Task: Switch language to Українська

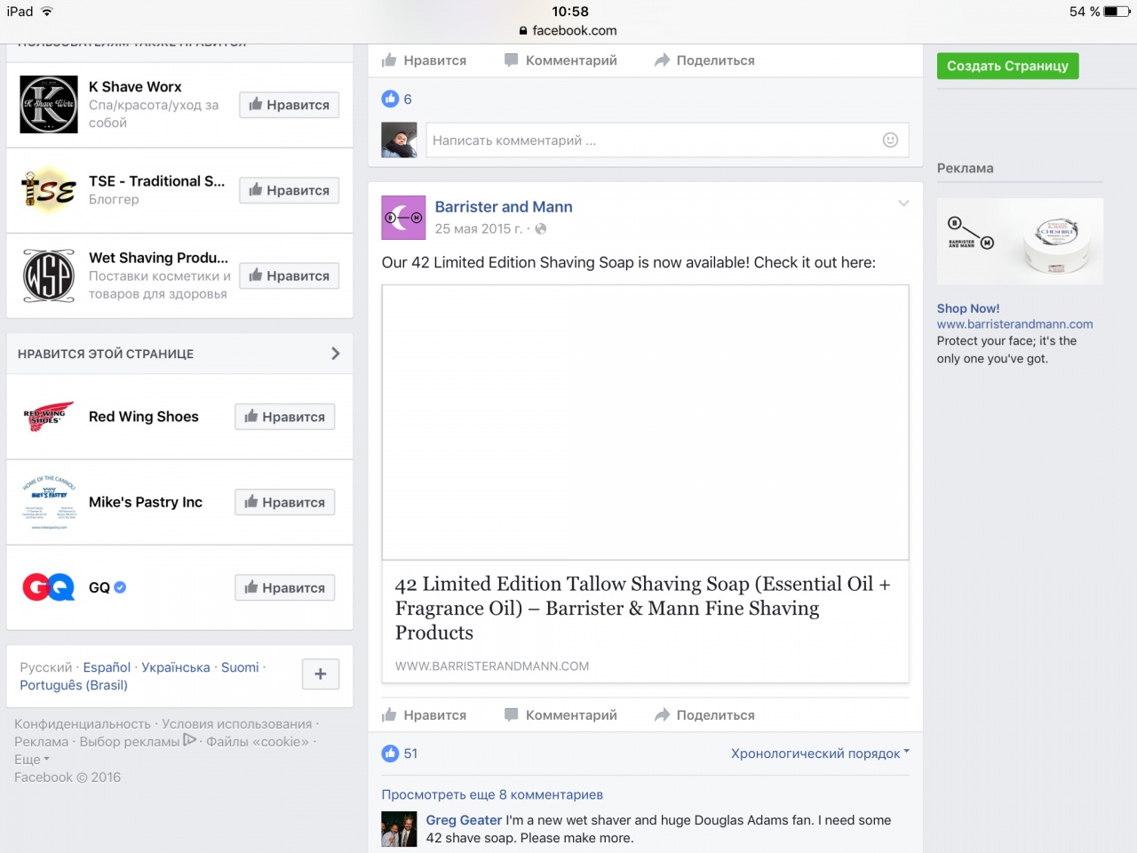Action: (176, 667)
